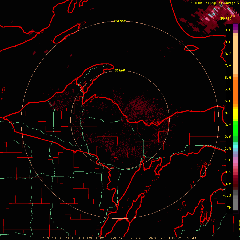Viewport: 240px width, 240px height.
Task: Click the 1.8 color scale value
Action: (228, 149)
